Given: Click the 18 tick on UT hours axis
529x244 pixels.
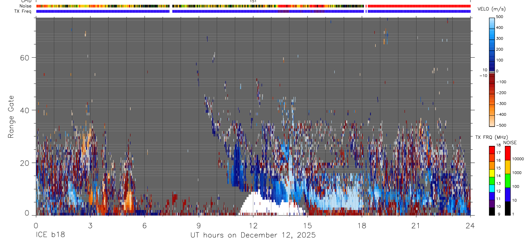Looking at the screenshot, I should [x=362, y=225].
